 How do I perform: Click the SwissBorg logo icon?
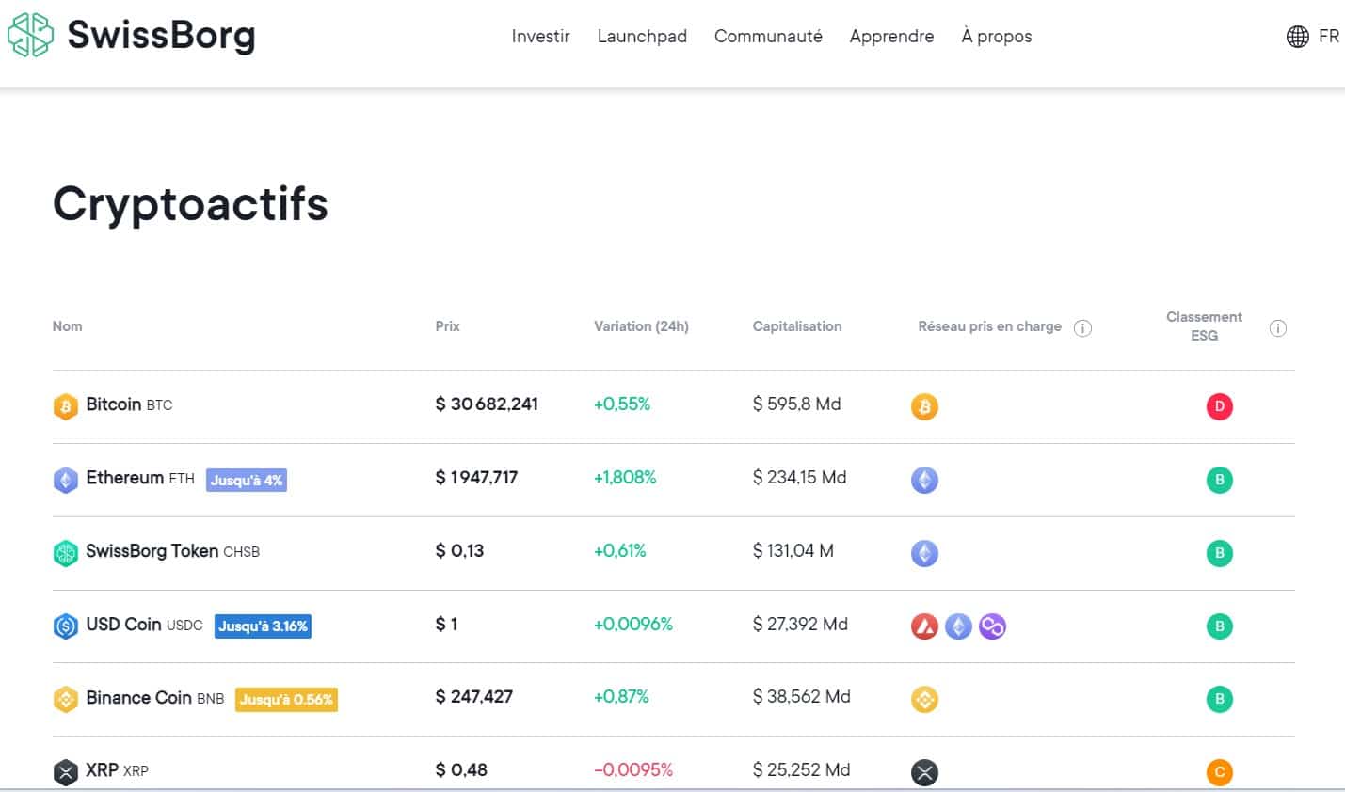point(30,35)
